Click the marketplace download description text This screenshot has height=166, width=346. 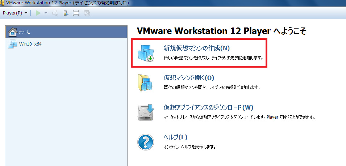(x=239, y=117)
